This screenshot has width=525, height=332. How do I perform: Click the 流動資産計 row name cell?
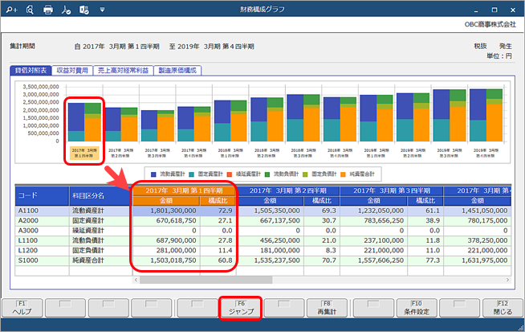[101, 211]
